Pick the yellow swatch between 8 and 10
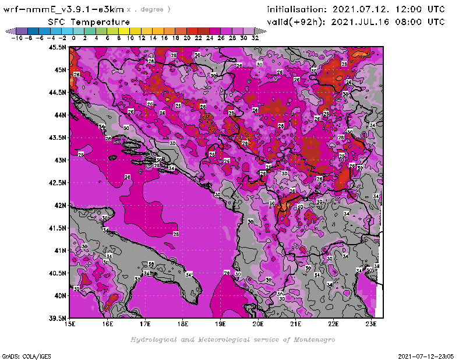The image size is (466, 360). click(124, 31)
